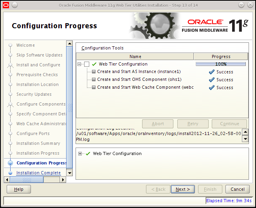Select the Progress column header

click(221, 57)
